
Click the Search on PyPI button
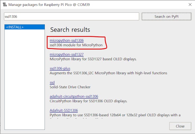[x=166, y=16]
